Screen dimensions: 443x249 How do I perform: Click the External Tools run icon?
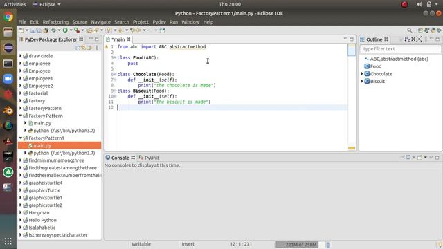(77, 30)
